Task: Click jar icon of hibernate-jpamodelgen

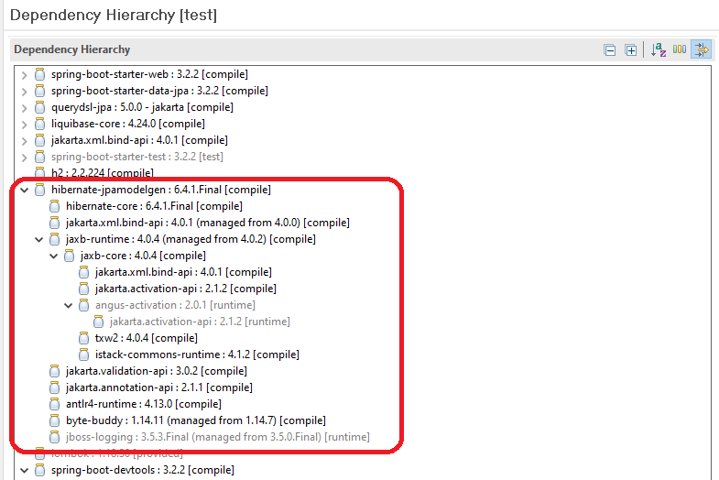Action: pyautogui.click(x=40, y=190)
